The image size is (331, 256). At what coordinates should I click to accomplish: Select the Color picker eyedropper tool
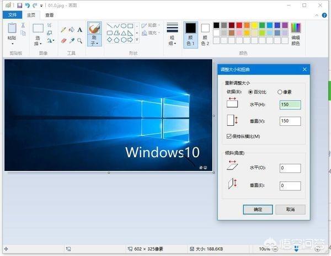click(72, 40)
